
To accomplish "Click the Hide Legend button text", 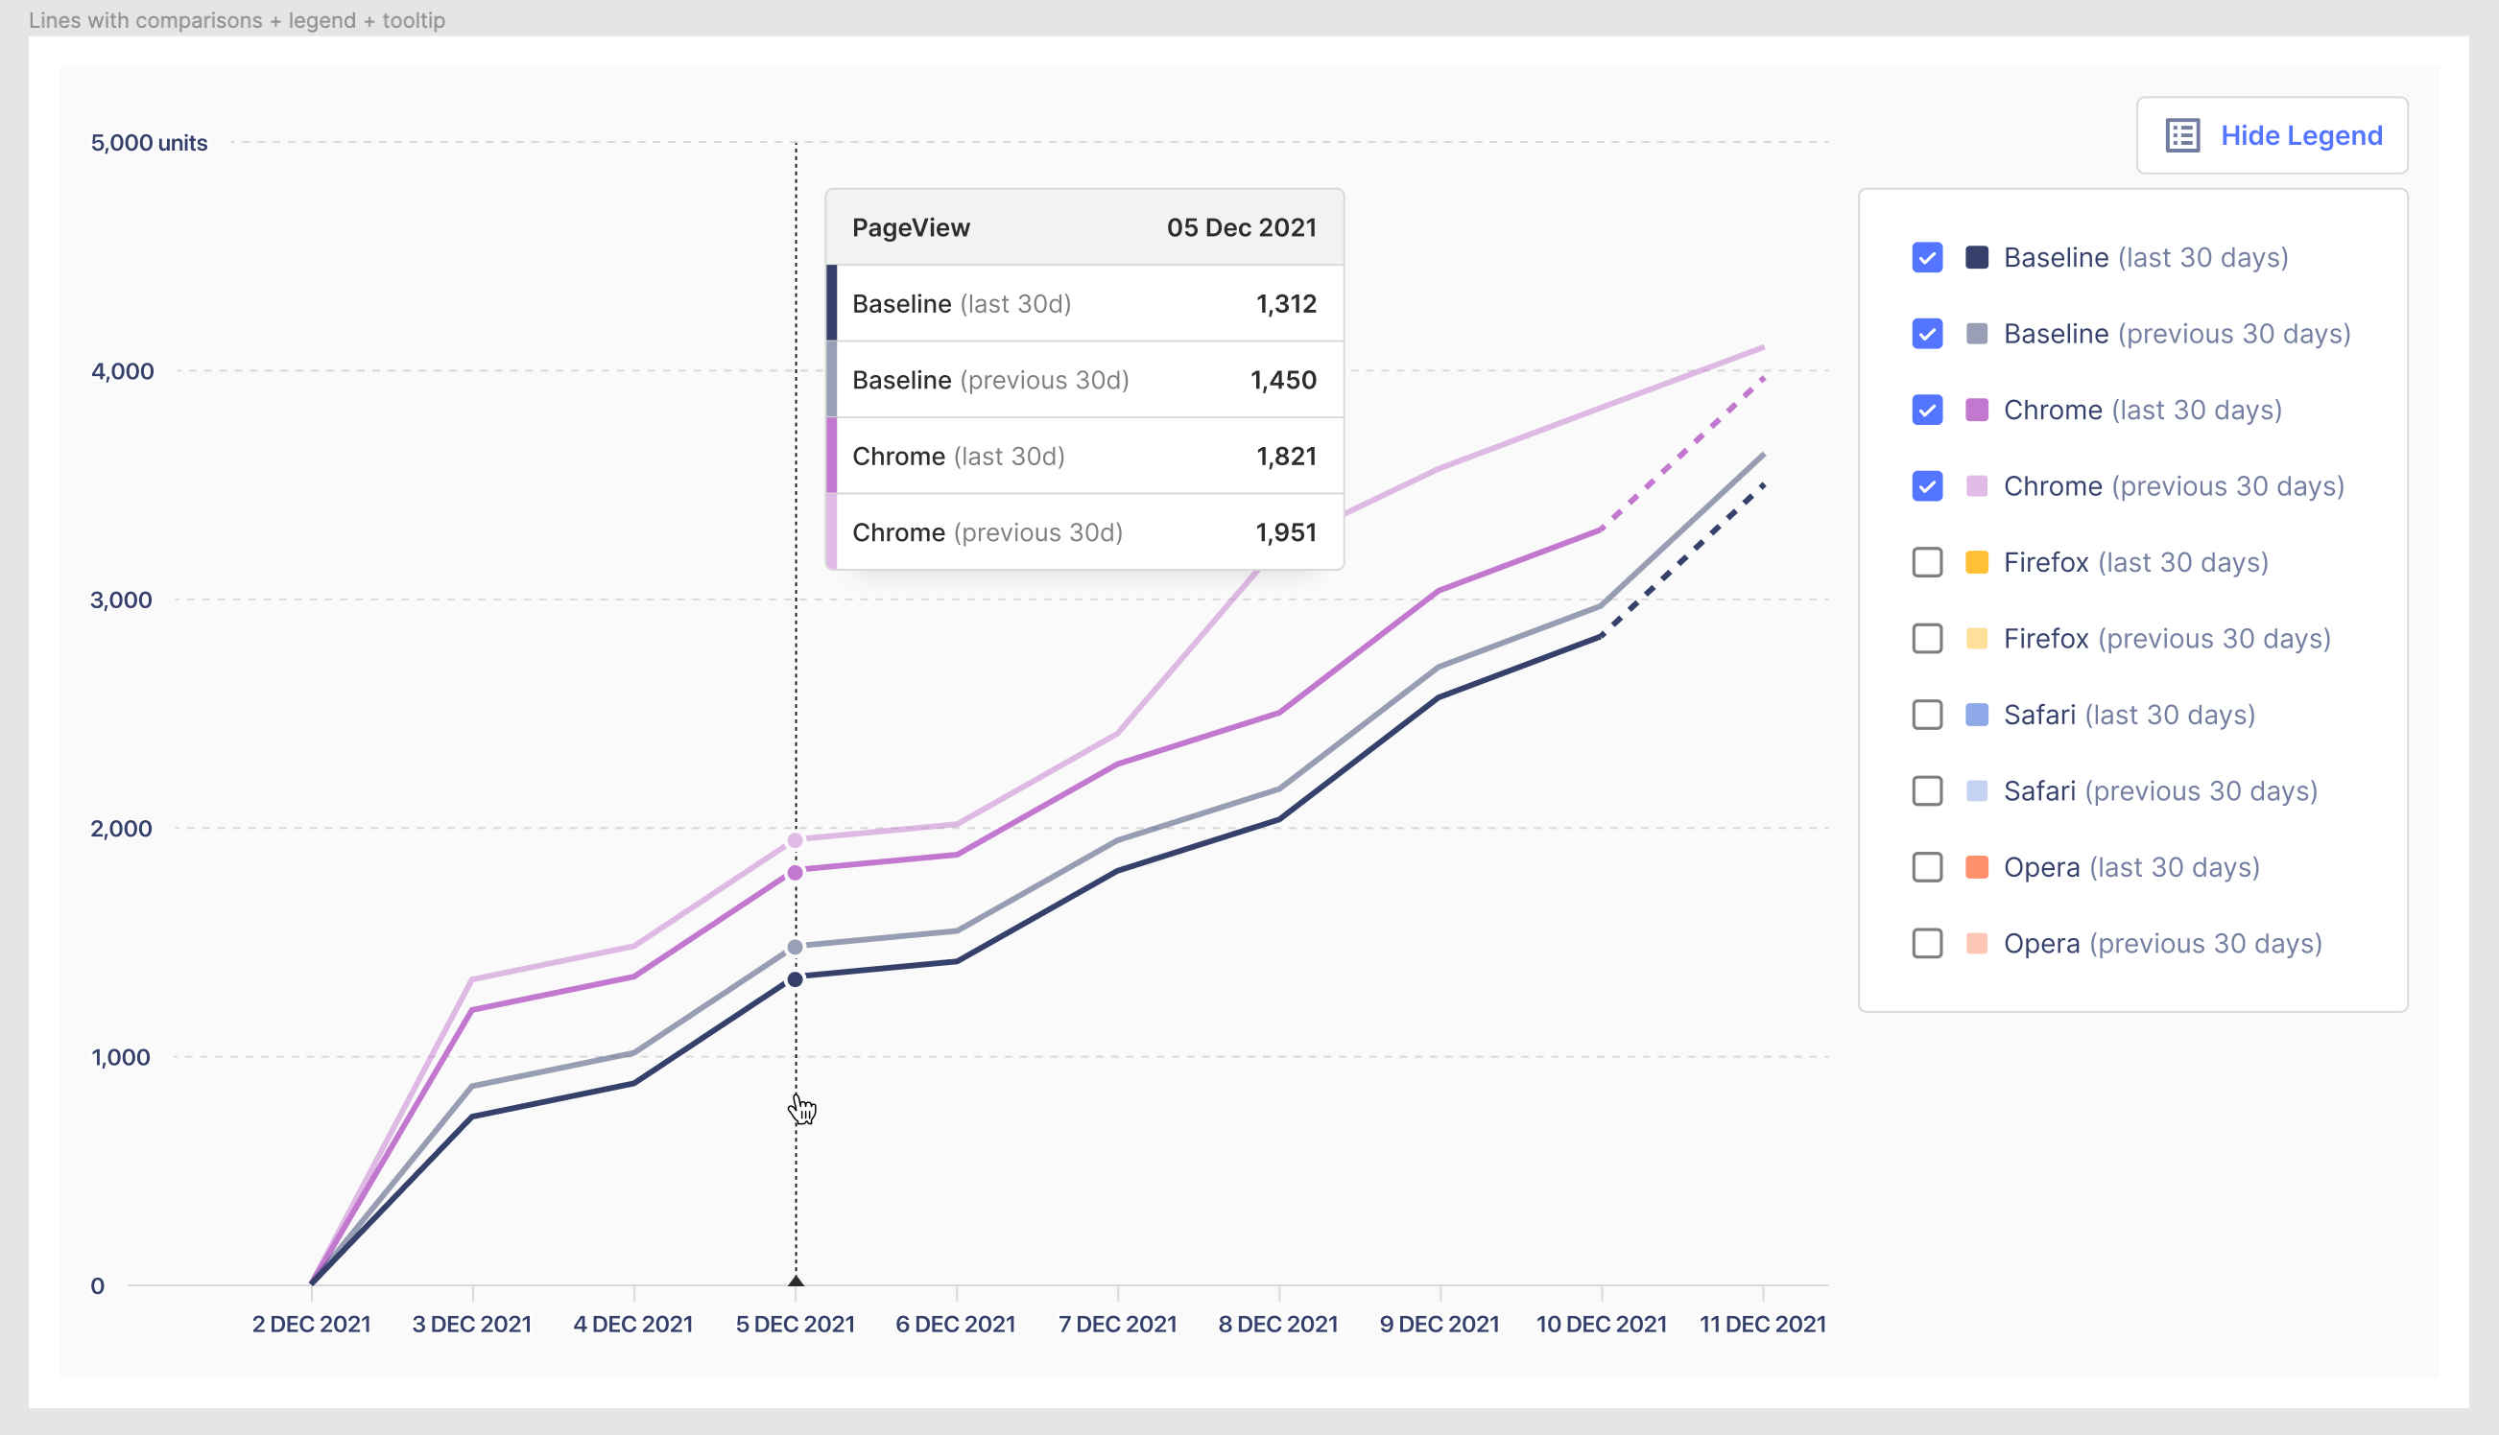I will tap(2300, 136).
